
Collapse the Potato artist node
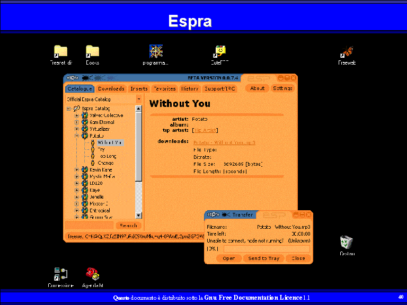[x=76, y=136]
